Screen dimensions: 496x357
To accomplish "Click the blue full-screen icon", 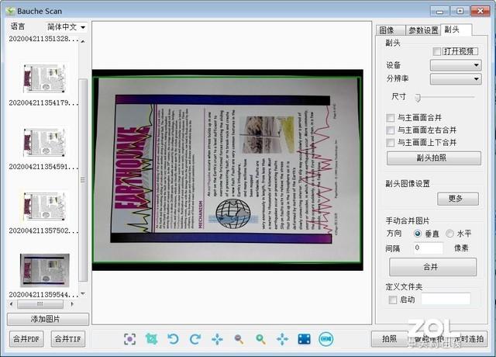I will click(304, 339).
